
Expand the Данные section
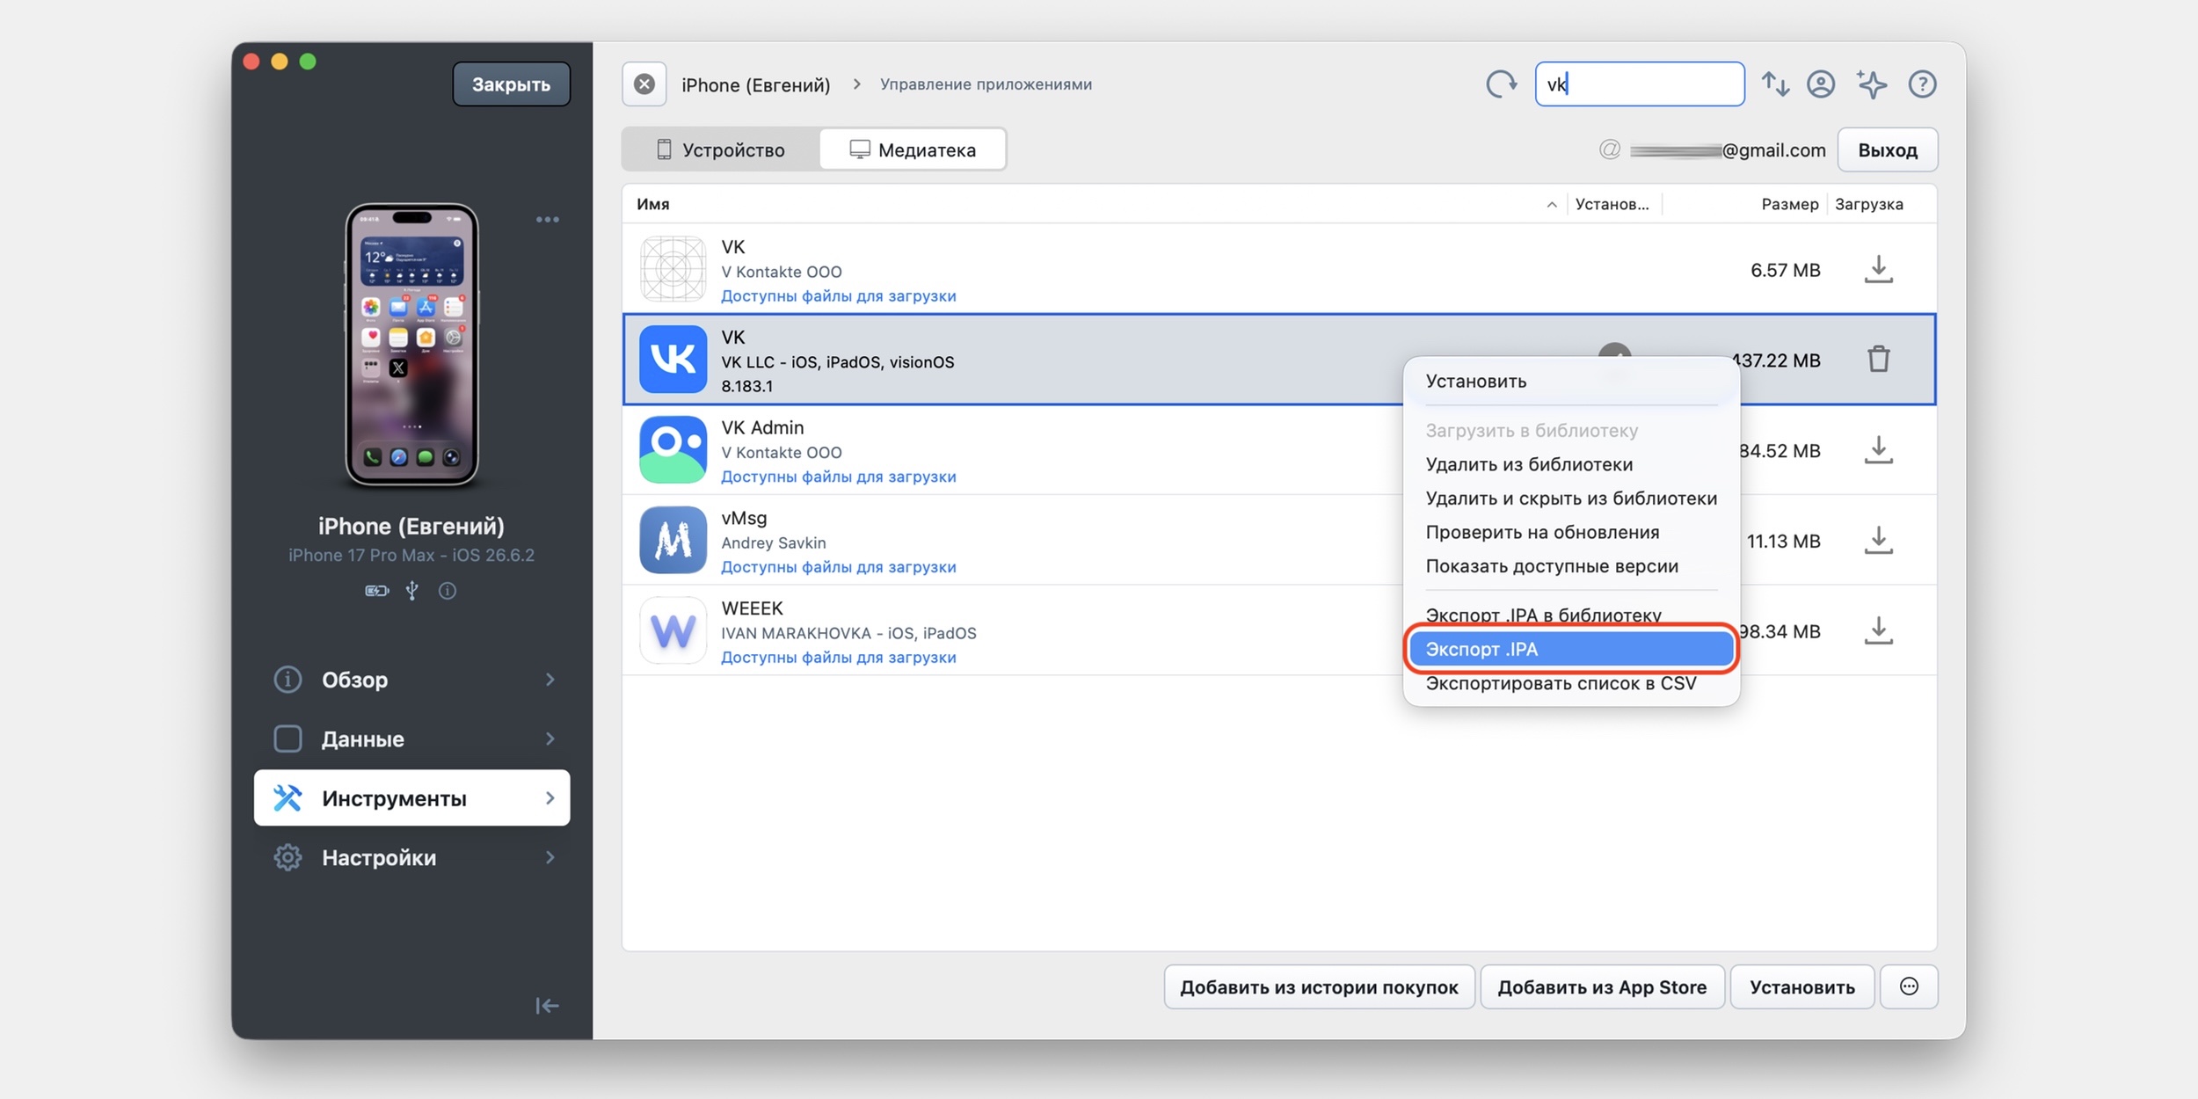point(411,739)
